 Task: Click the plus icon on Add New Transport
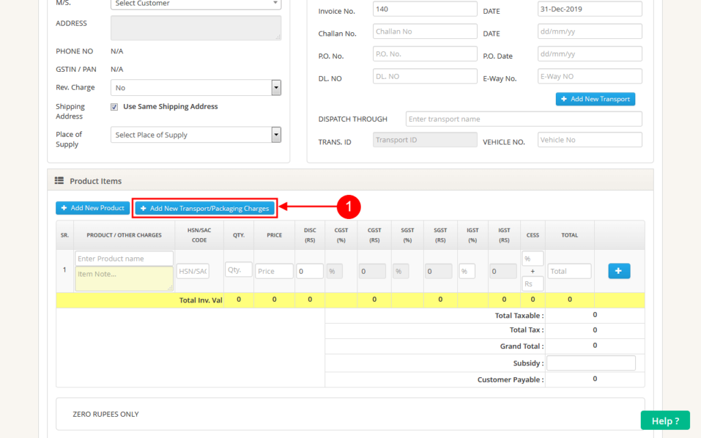point(563,99)
